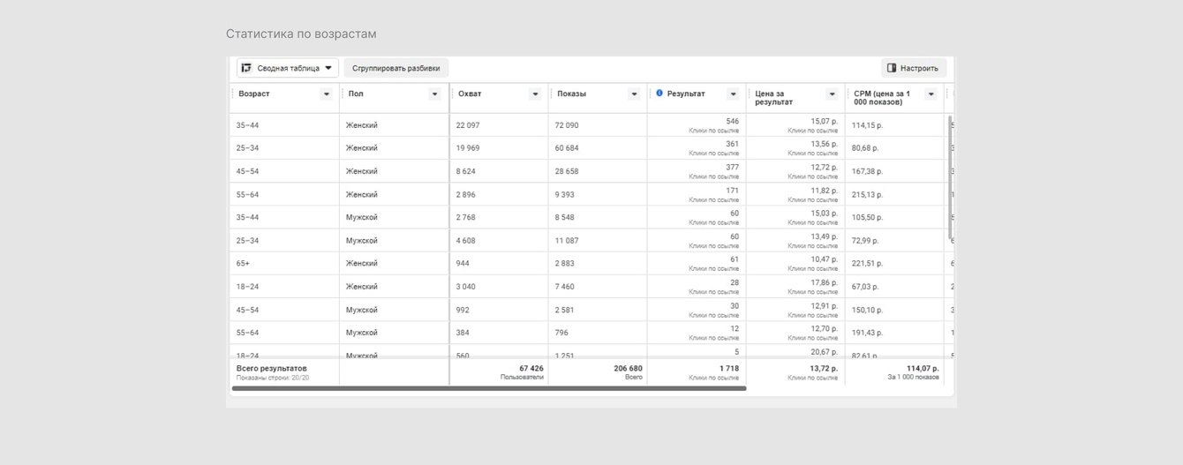Click the total CPM 114,07 р.
Screen dimensions: 1183x465
[x=923, y=368]
